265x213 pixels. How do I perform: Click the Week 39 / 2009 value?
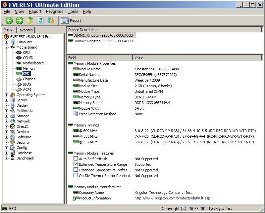[147, 80]
